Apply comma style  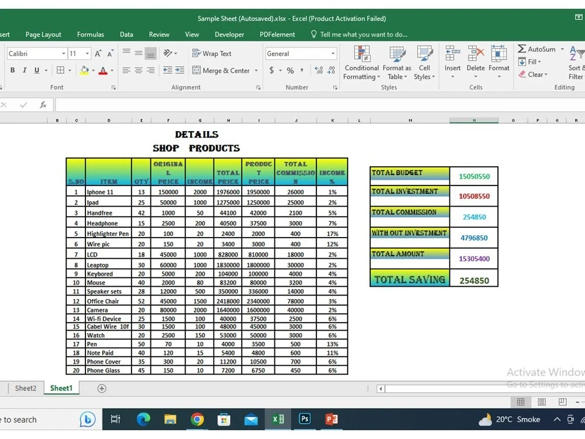pos(302,70)
